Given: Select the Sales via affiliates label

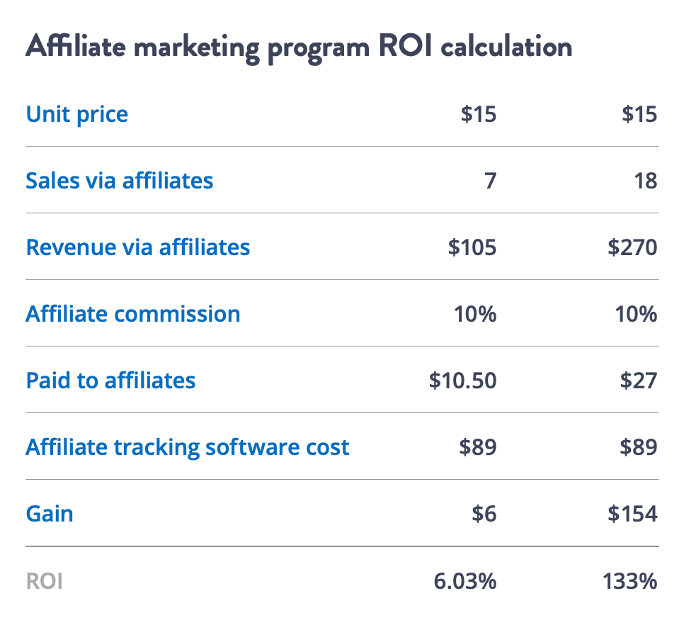Looking at the screenshot, I should click(x=120, y=181).
